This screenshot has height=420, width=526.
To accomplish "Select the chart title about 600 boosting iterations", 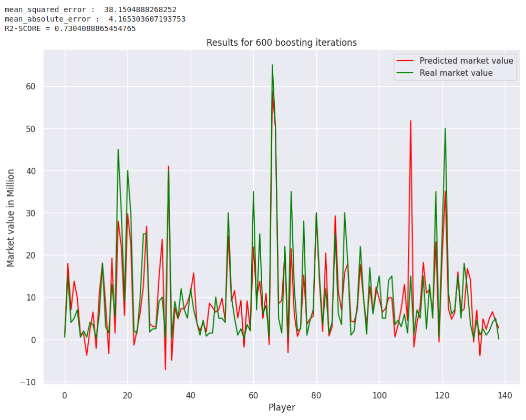I will coord(282,43).
